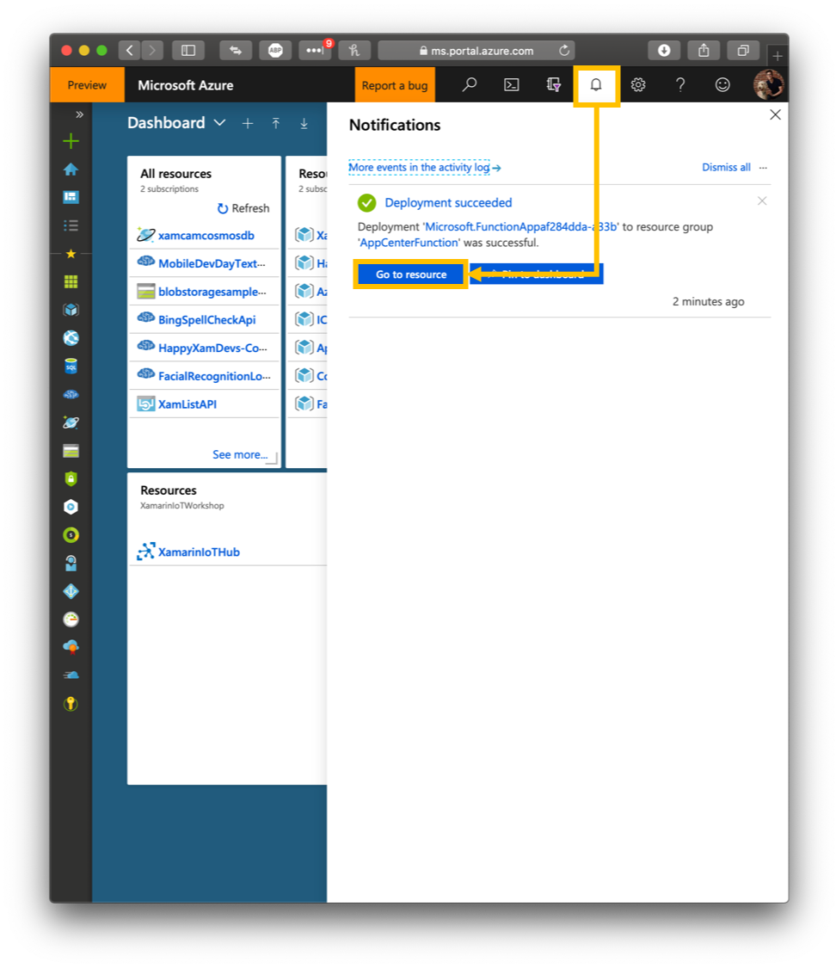Viewport: 836px width, 968px height.
Task: Open SQL databases icon in sidebar
Action: point(71,366)
